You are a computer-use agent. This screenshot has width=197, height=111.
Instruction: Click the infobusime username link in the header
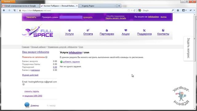[x=153, y=17]
